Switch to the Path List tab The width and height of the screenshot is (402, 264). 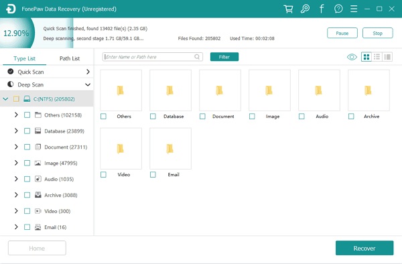70,58
